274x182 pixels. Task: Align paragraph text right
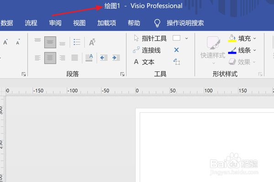pyautogui.click(x=62, y=58)
